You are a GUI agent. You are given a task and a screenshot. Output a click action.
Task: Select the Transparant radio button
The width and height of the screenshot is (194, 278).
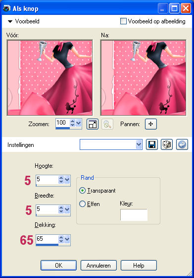click(x=82, y=191)
